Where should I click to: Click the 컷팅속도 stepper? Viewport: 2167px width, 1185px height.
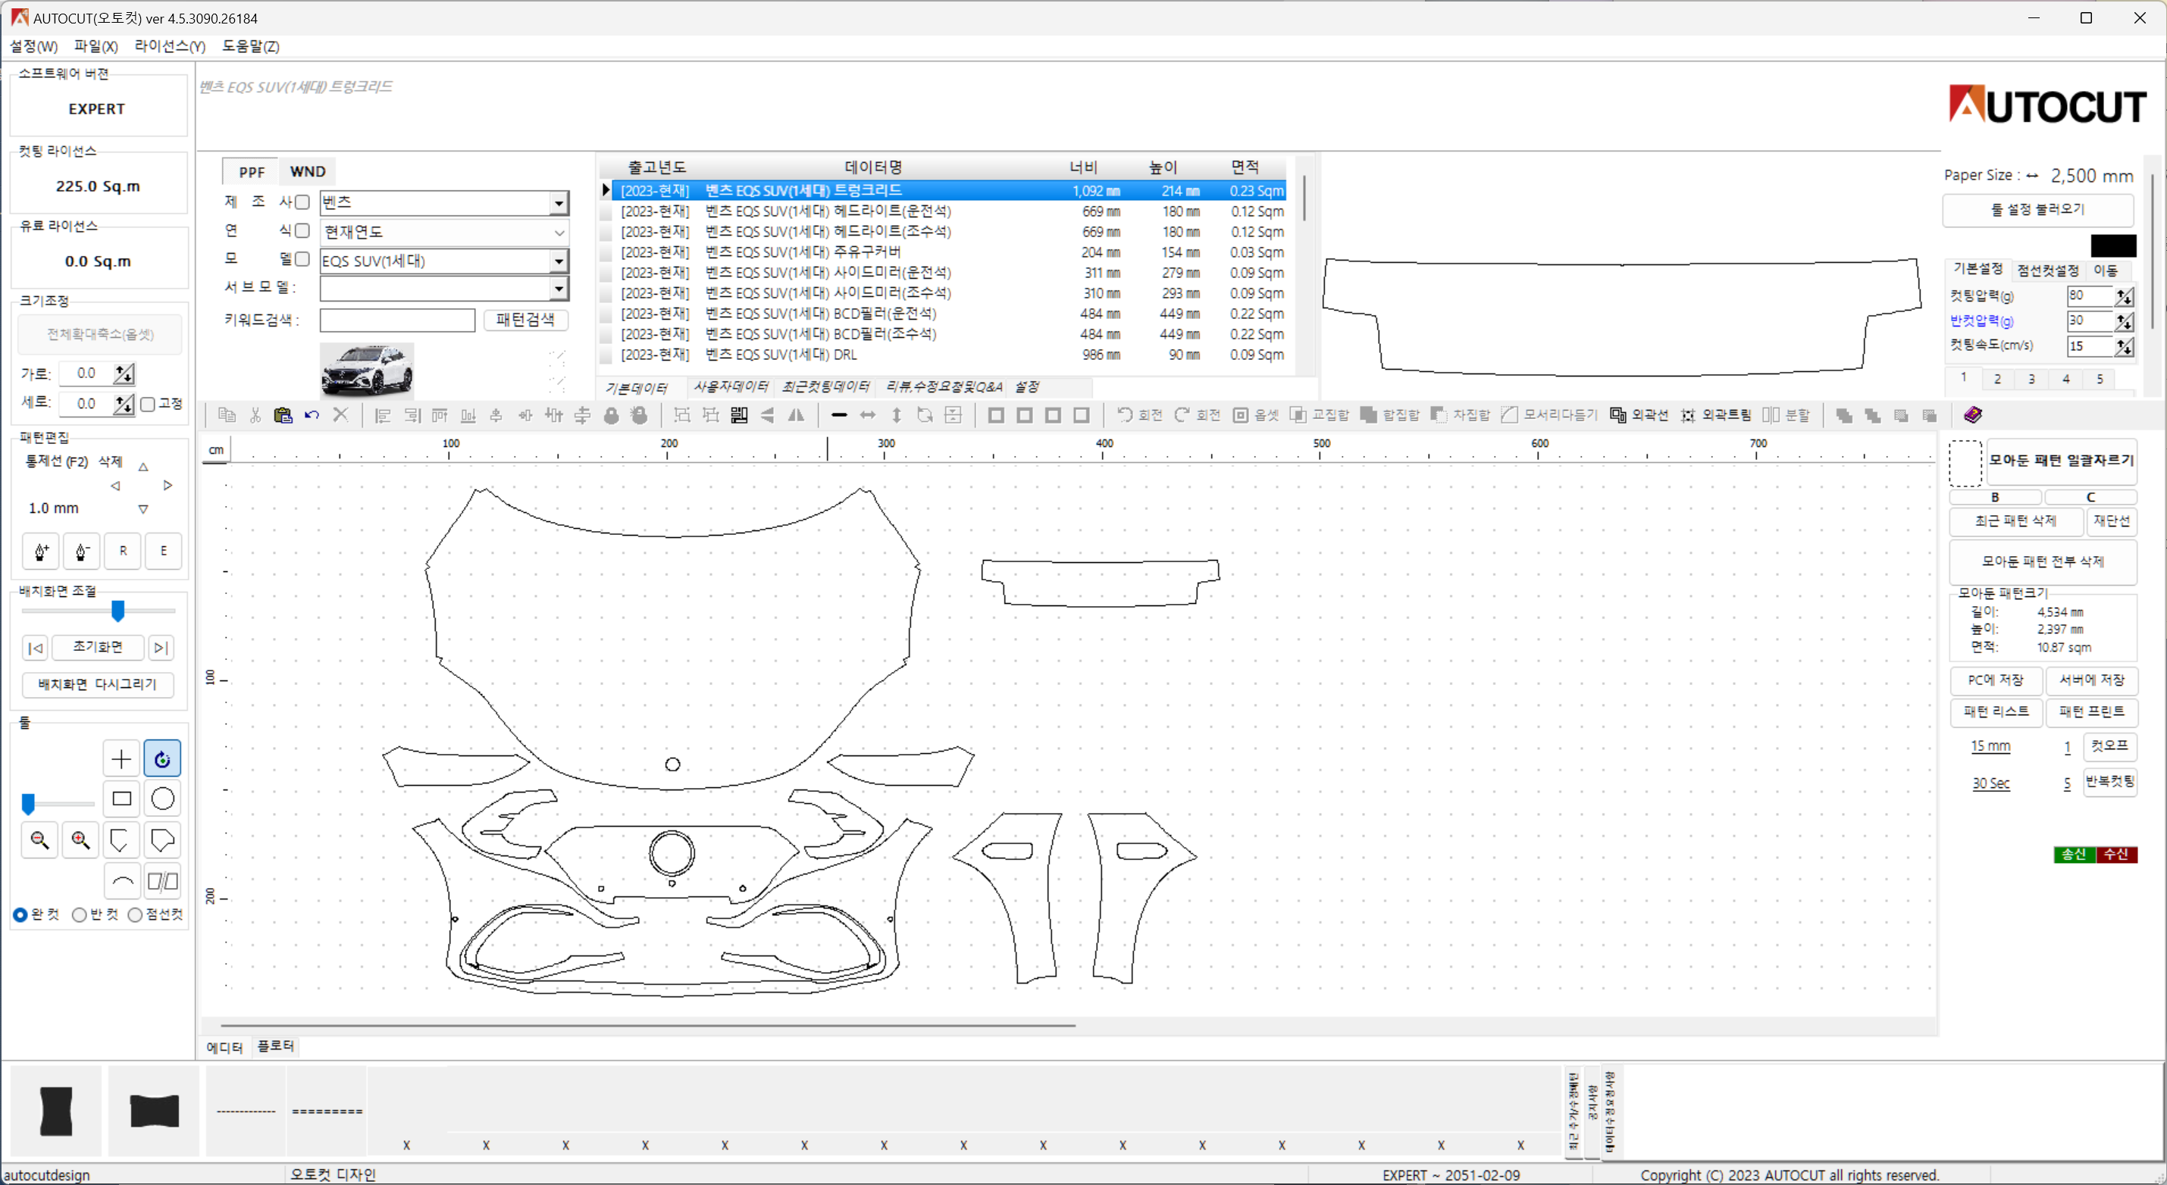(x=2124, y=346)
